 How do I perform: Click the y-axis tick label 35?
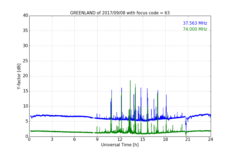click(25, 31)
